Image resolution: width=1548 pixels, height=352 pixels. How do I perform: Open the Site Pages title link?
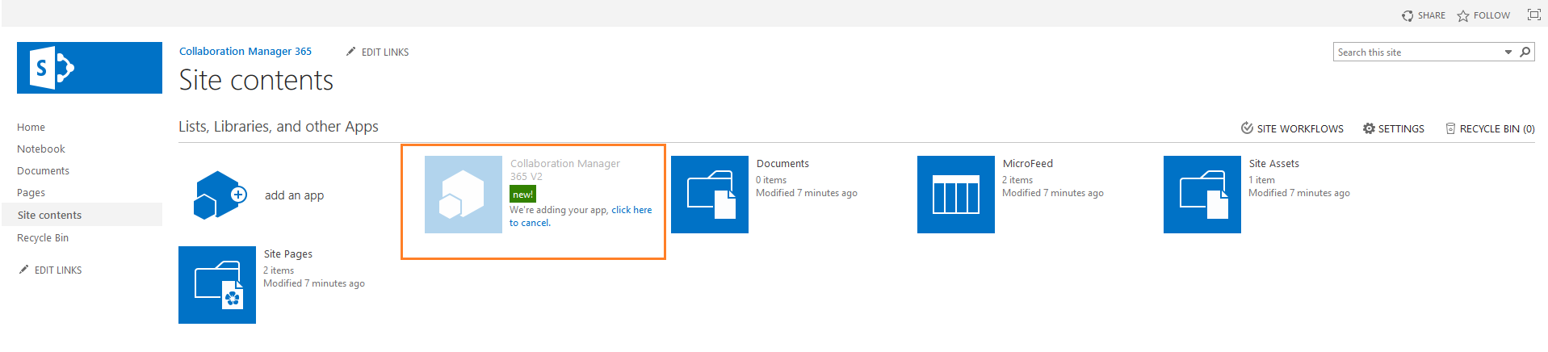287,254
